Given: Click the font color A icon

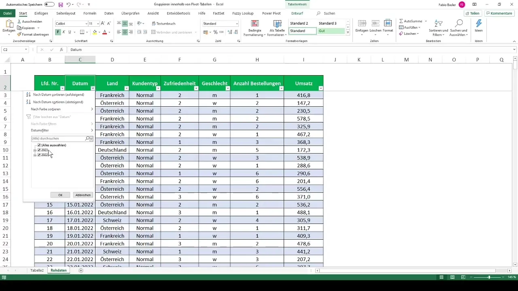Looking at the screenshot, I should (104, 32).
